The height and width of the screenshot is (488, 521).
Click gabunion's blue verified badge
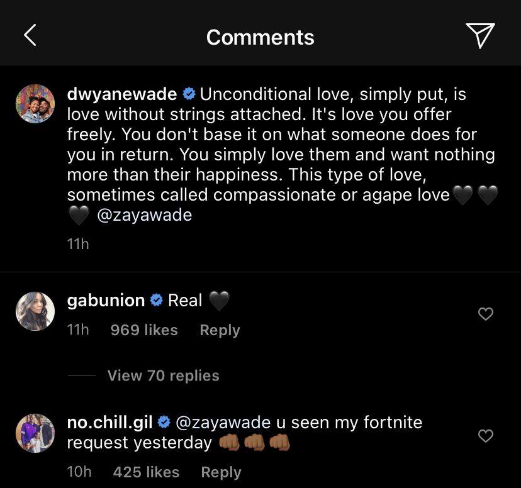coord(157,301)
